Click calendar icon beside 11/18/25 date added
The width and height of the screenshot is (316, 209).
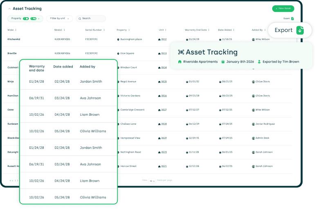pyautogui.click(x=220, y=40)
